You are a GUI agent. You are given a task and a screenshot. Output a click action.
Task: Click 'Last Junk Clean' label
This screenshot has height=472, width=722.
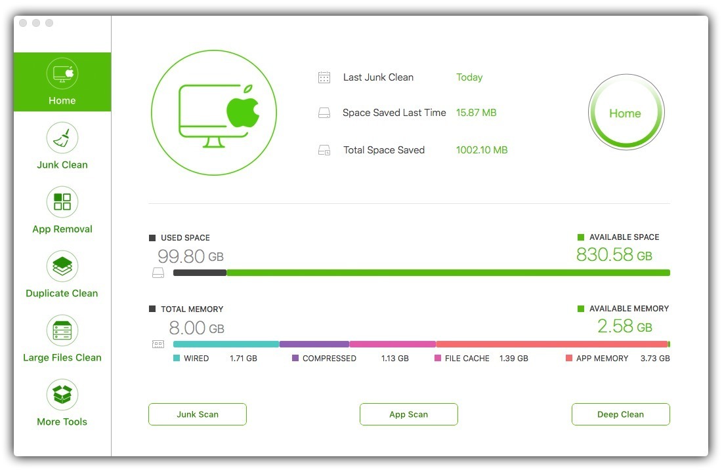[379, 77]
